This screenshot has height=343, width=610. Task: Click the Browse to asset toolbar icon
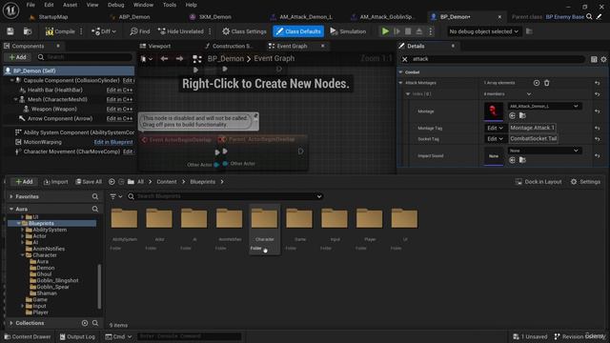tap(28, 31)
